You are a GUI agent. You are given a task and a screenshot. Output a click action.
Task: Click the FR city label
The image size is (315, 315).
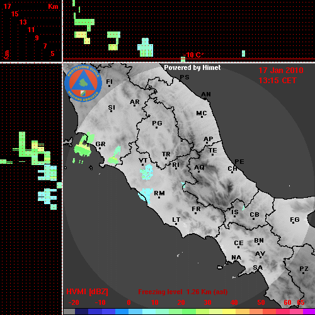click(x=196, y=209)
